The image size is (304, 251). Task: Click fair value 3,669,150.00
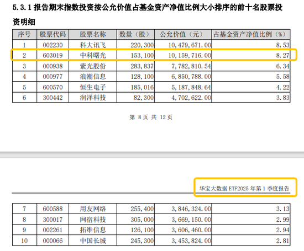(191, 220)
